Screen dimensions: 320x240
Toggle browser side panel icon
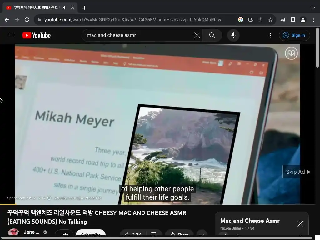click(x=293, y=20)
